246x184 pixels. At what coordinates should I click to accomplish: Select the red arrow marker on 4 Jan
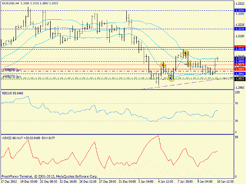click(x=163, y=65)
